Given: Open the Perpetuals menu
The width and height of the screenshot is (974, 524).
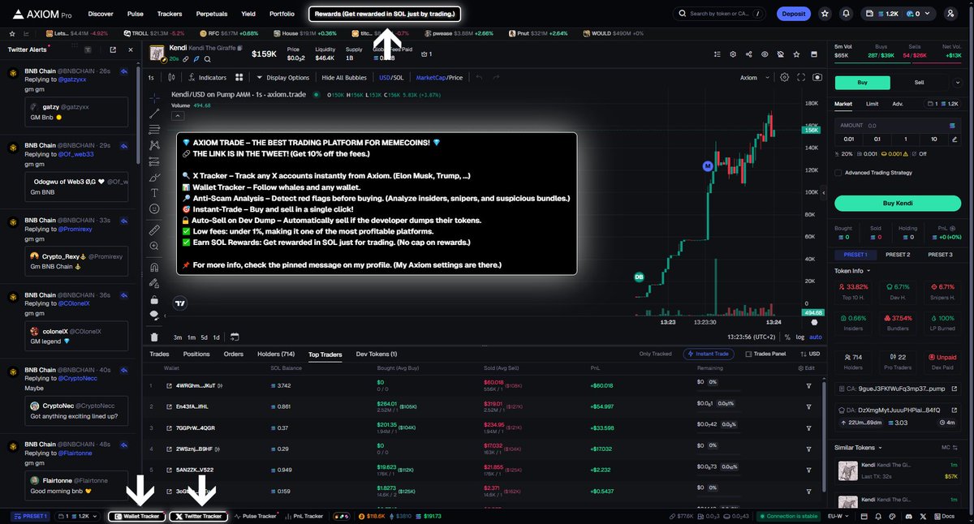Looking at the screenshot, I should click(x=212, y=14).
